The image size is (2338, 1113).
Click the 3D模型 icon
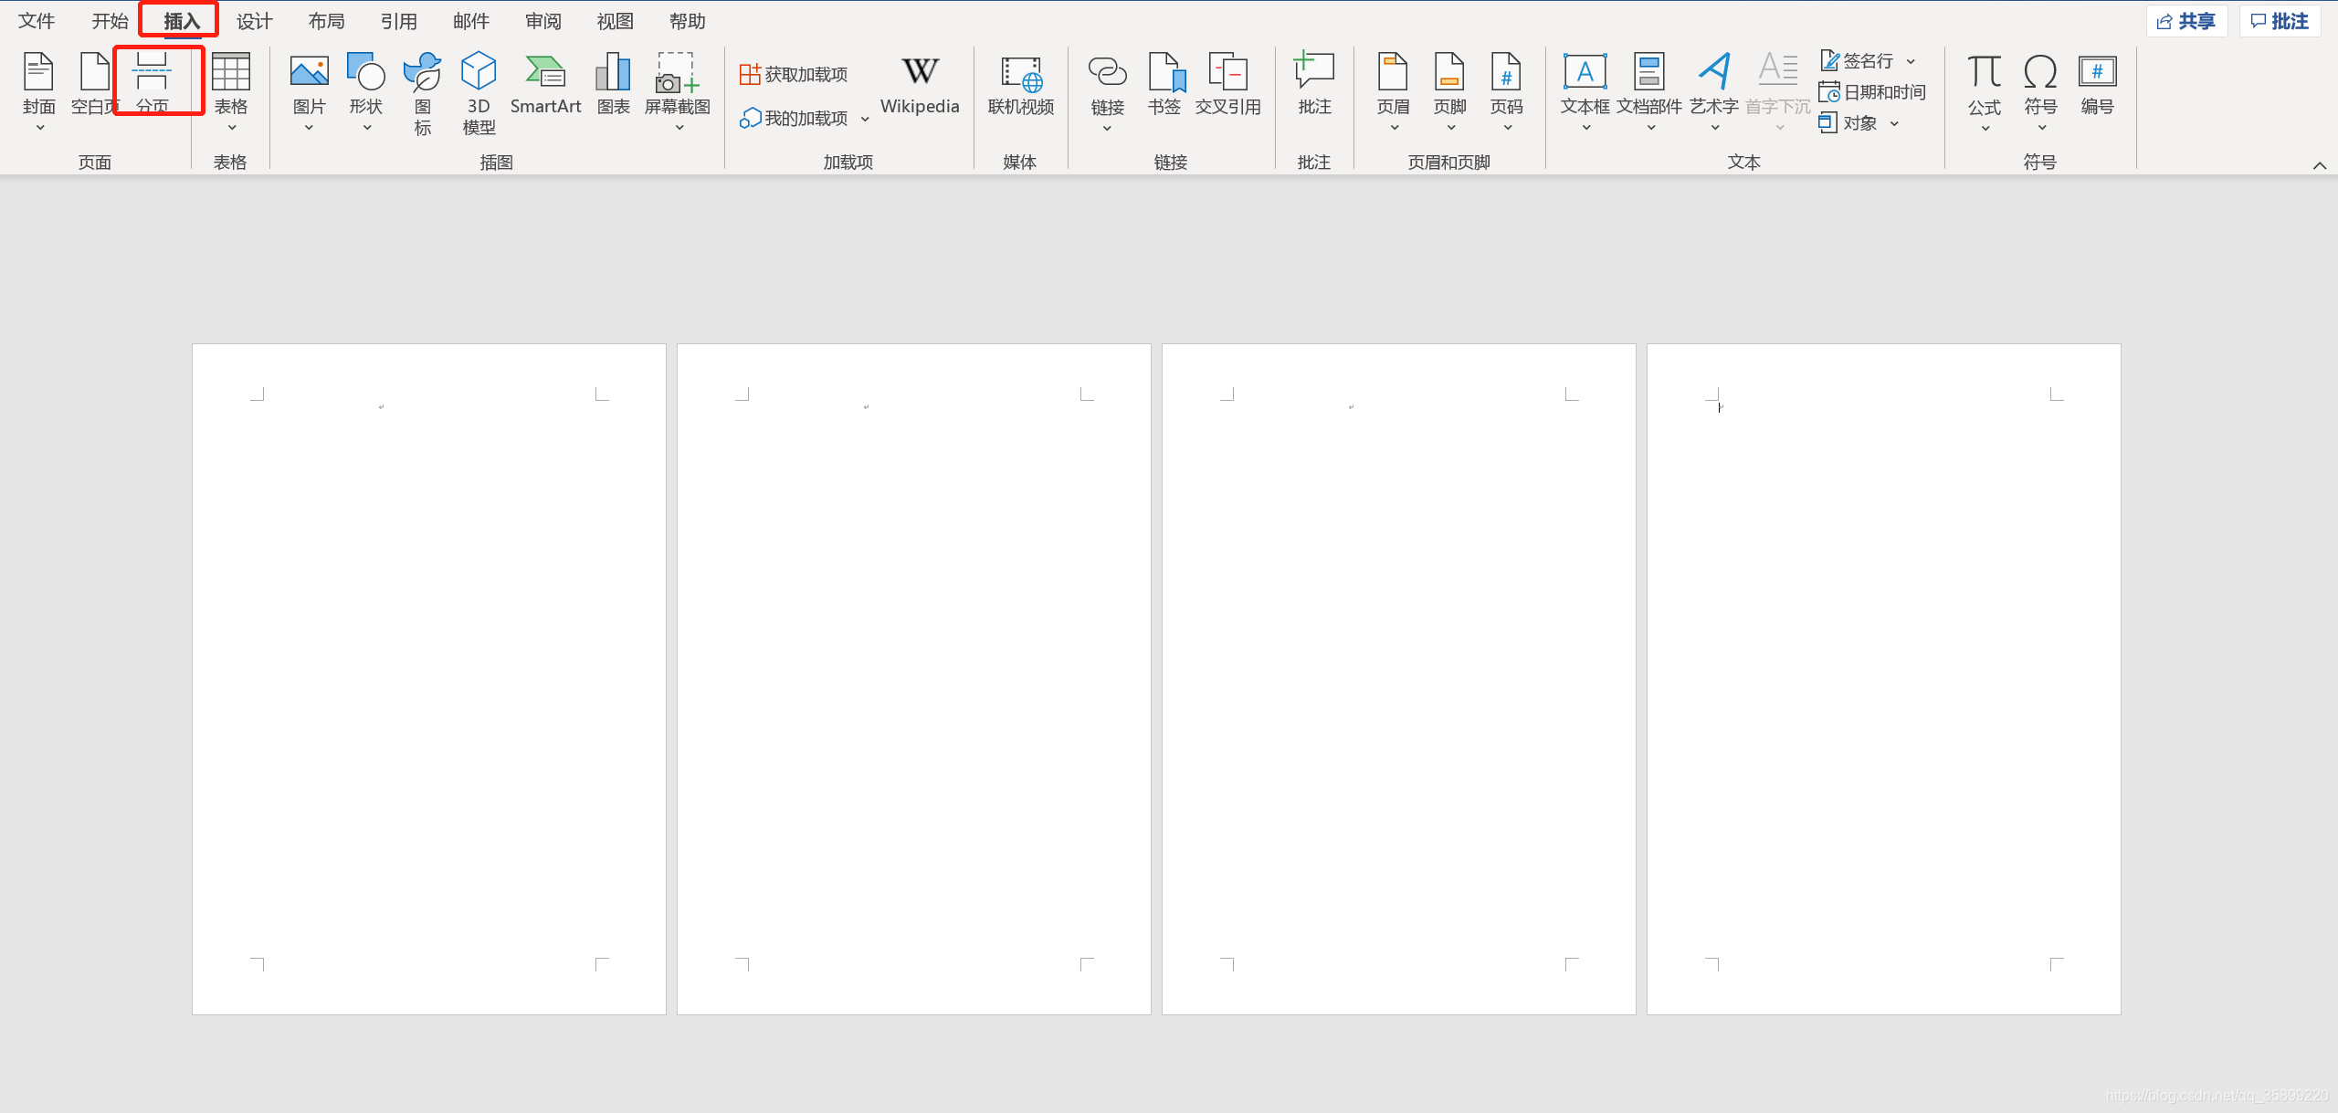479,91
